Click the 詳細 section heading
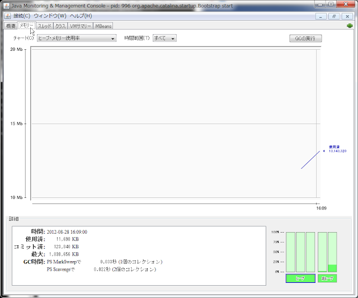 13,219
